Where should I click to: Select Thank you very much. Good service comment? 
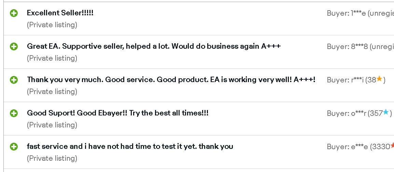[x=171, y=80]
